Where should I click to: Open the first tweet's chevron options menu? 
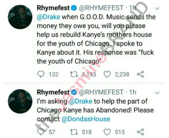coord(158,9)
